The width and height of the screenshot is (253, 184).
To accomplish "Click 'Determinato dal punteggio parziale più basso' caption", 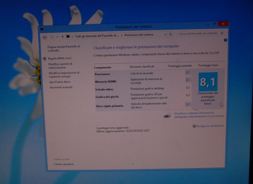I will [x=208, y=98].
